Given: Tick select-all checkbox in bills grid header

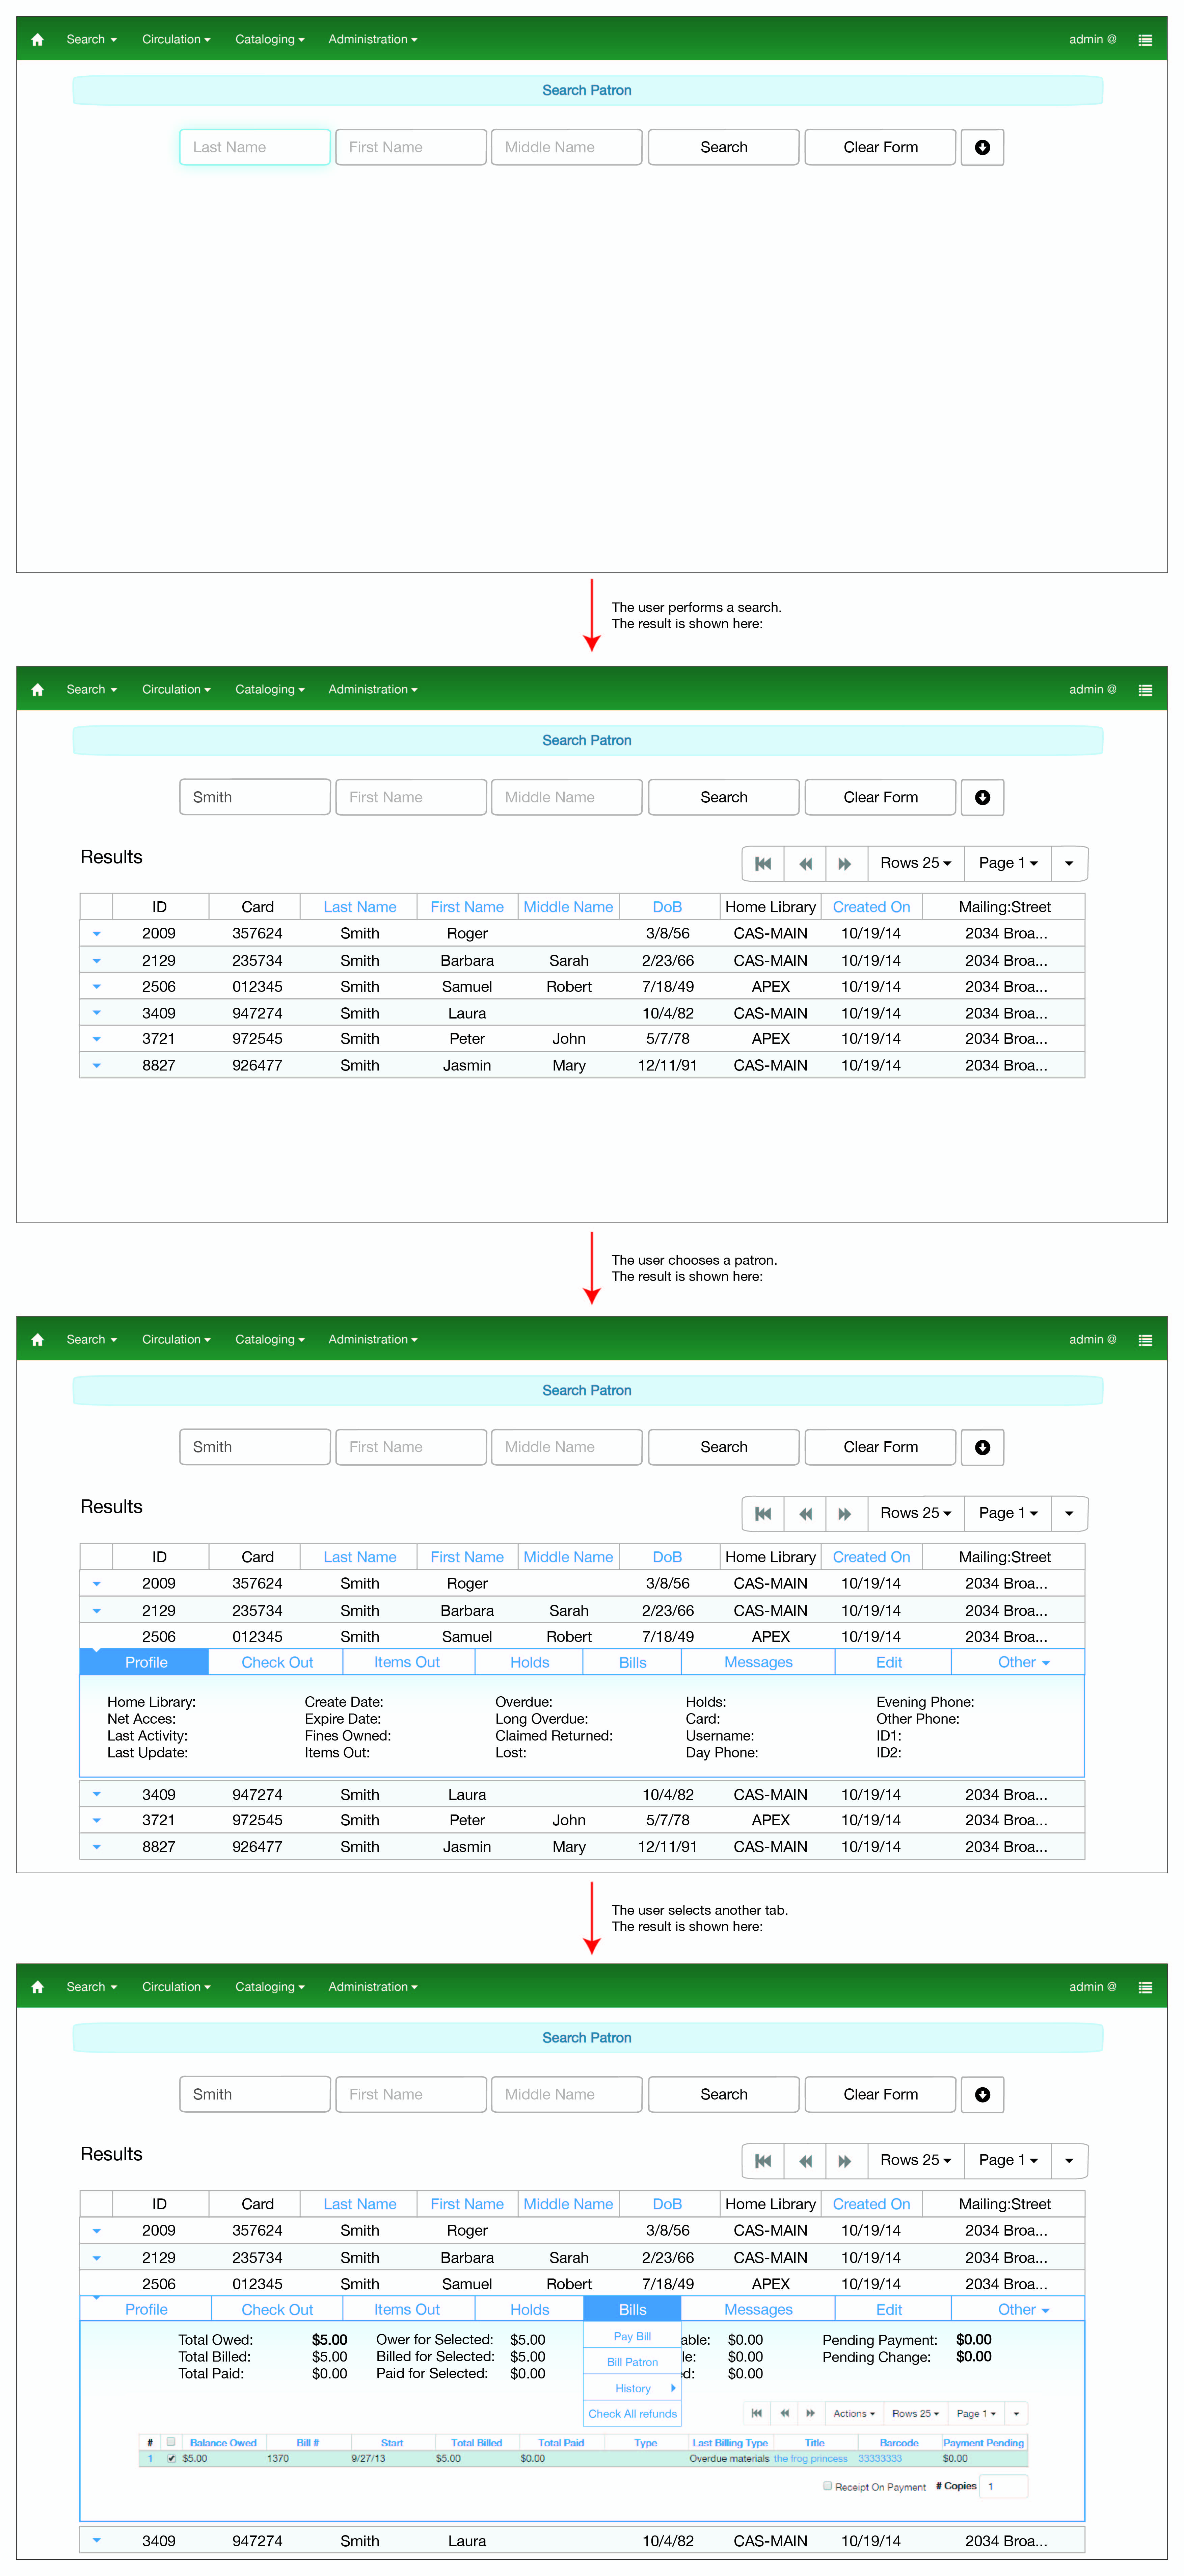Looking at the screenshot, I should pyautogui.click(x=171, y=2442).
